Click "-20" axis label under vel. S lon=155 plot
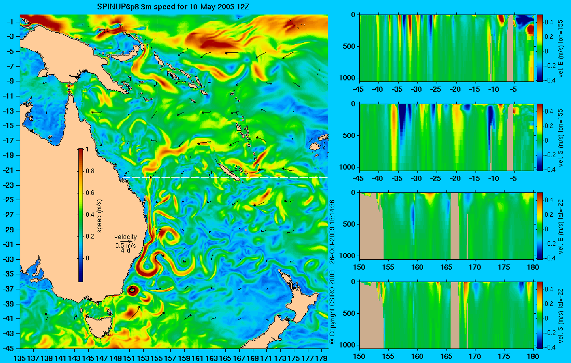Screen dimensions: 571x363 coord(455,178)
